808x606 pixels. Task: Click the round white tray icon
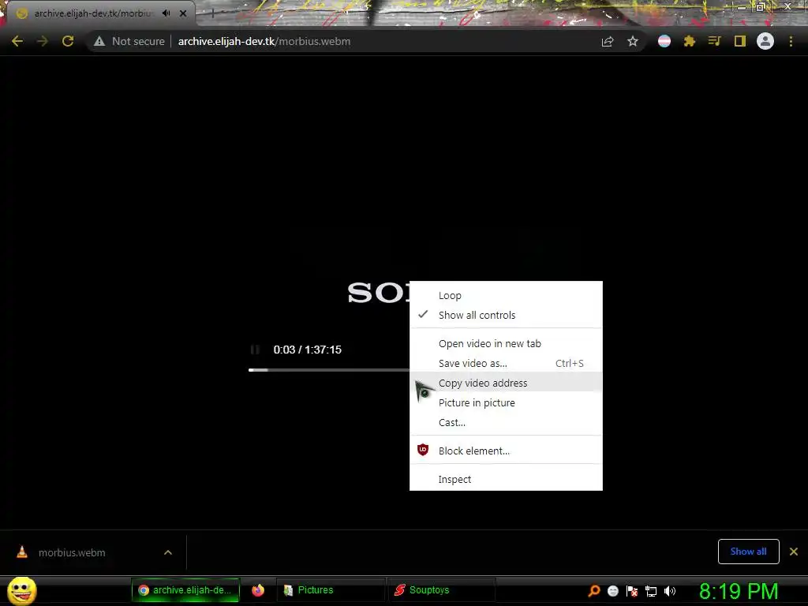pyautogui.click(x=612, y=590)
